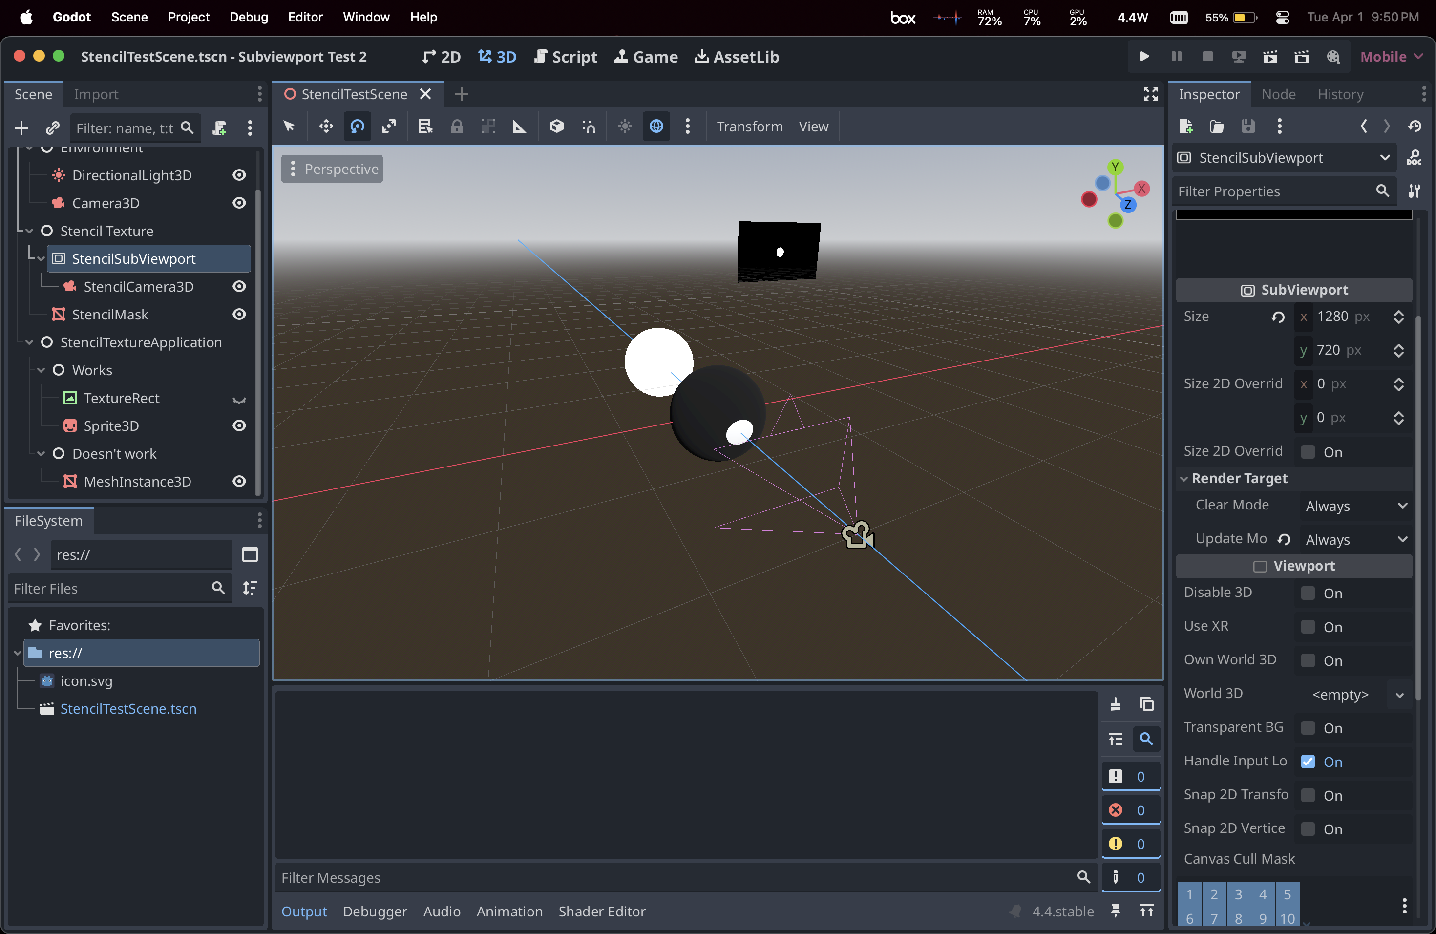Open the Mobile renderer dropdown
The height and width of the screenshot is (934, 1436).
point(1392,57)
